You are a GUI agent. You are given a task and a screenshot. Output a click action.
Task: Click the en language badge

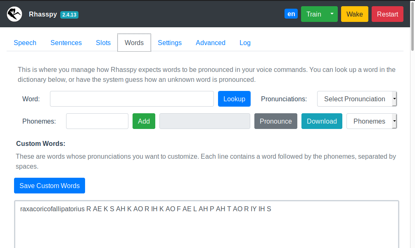coord(291,14)
